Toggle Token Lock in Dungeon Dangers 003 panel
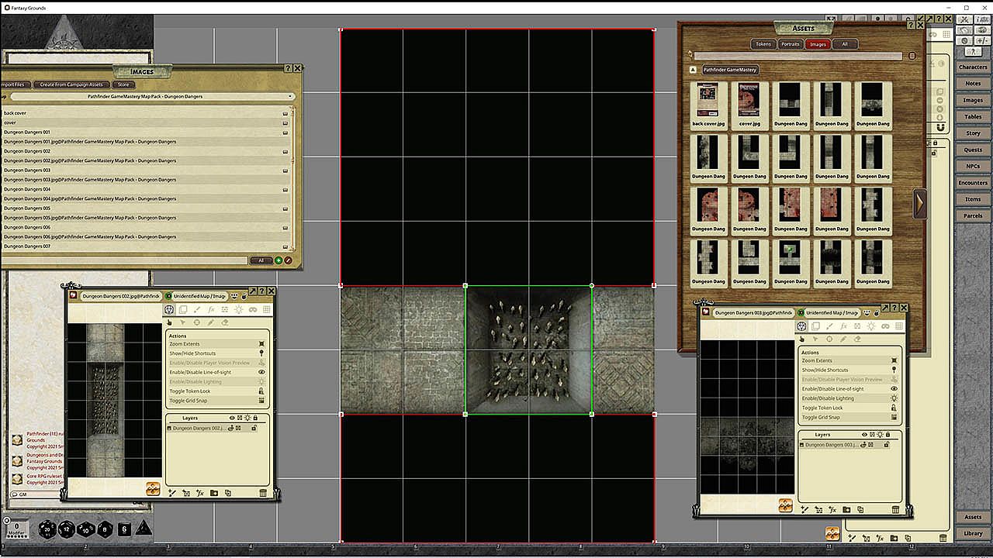 [x=849, y=408]
